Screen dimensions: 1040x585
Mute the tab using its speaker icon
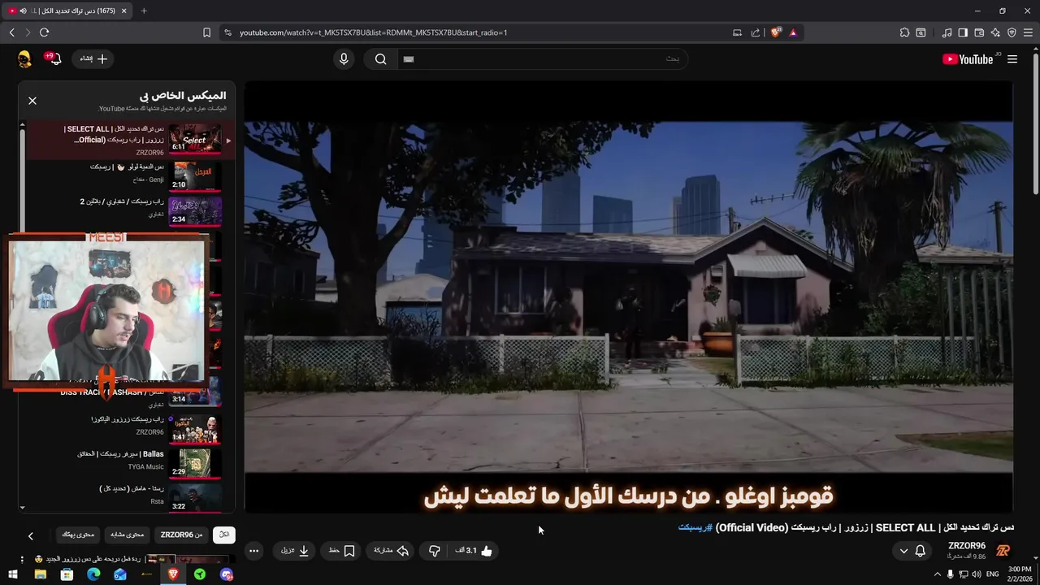(x=23, y=11)
